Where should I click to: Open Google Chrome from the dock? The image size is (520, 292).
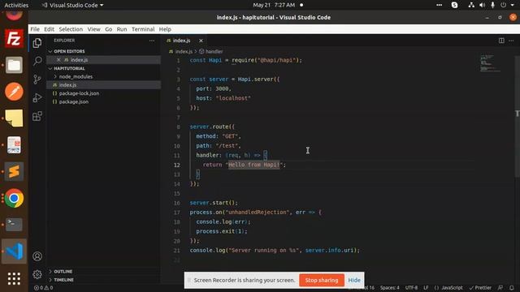(14, 198)
